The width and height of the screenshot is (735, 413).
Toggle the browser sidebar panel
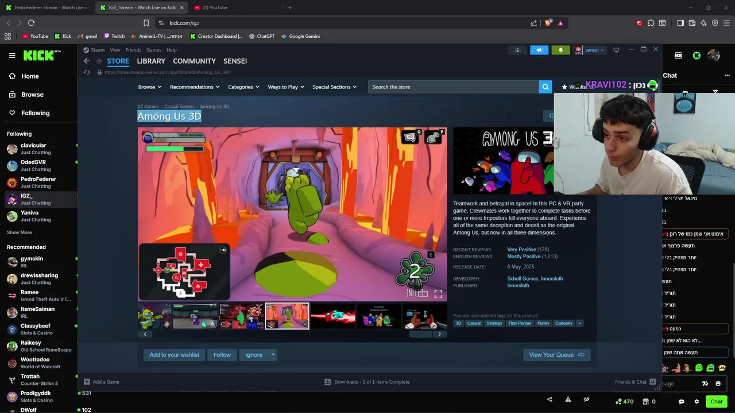680,23
